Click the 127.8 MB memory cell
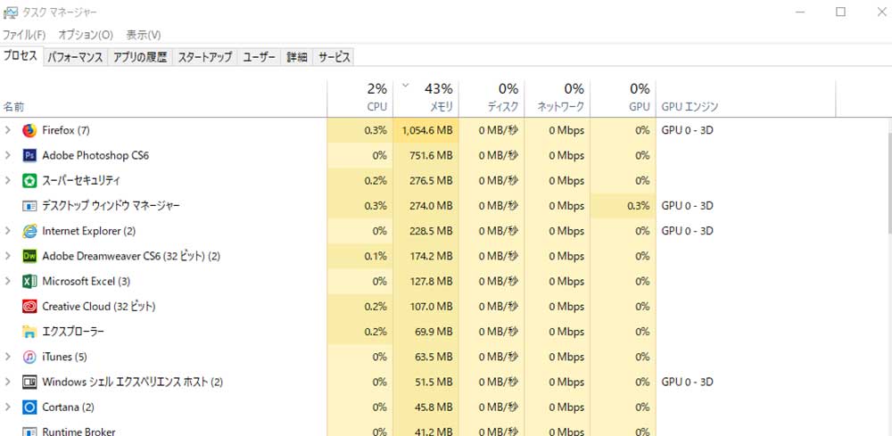The image size is (892, 436). click(x=425, y=281)
